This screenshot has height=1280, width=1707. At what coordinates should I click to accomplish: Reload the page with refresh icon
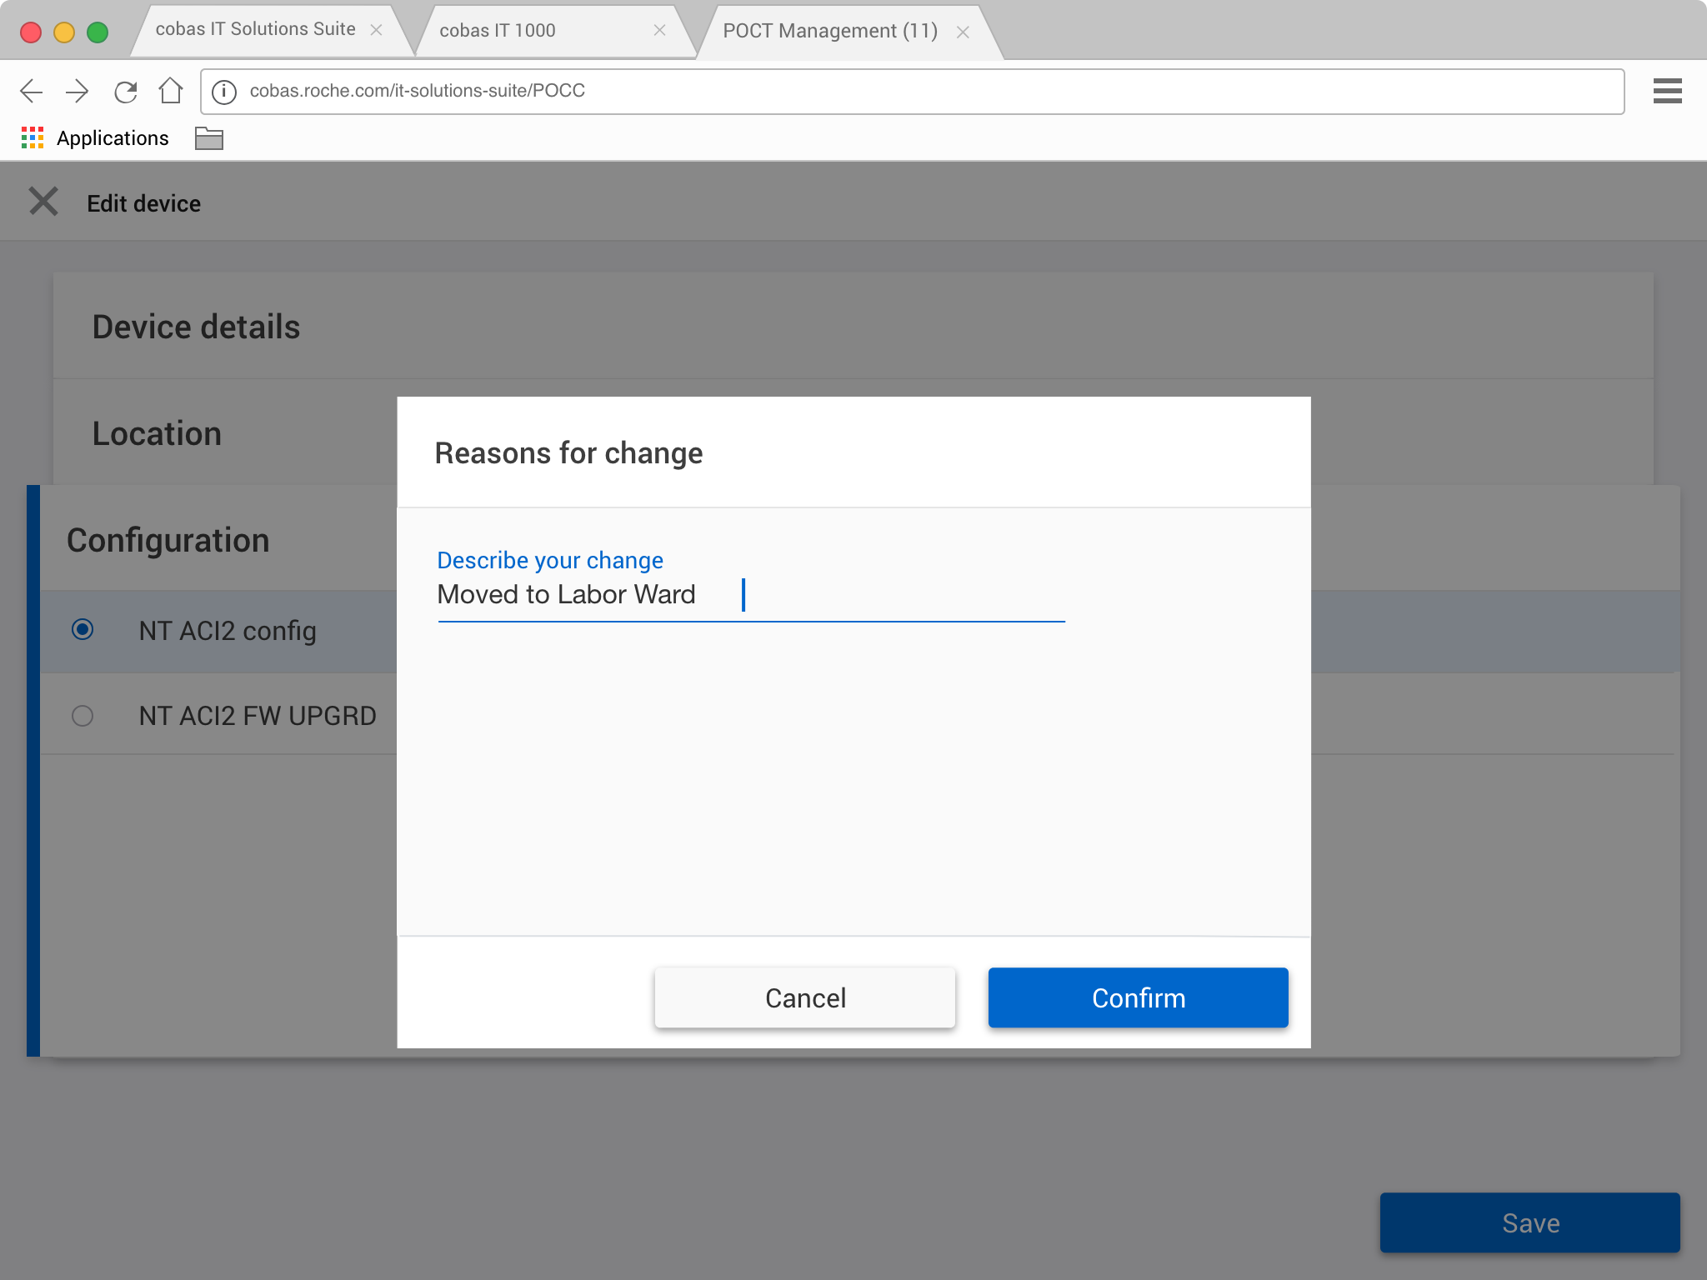tap(125, 91)
